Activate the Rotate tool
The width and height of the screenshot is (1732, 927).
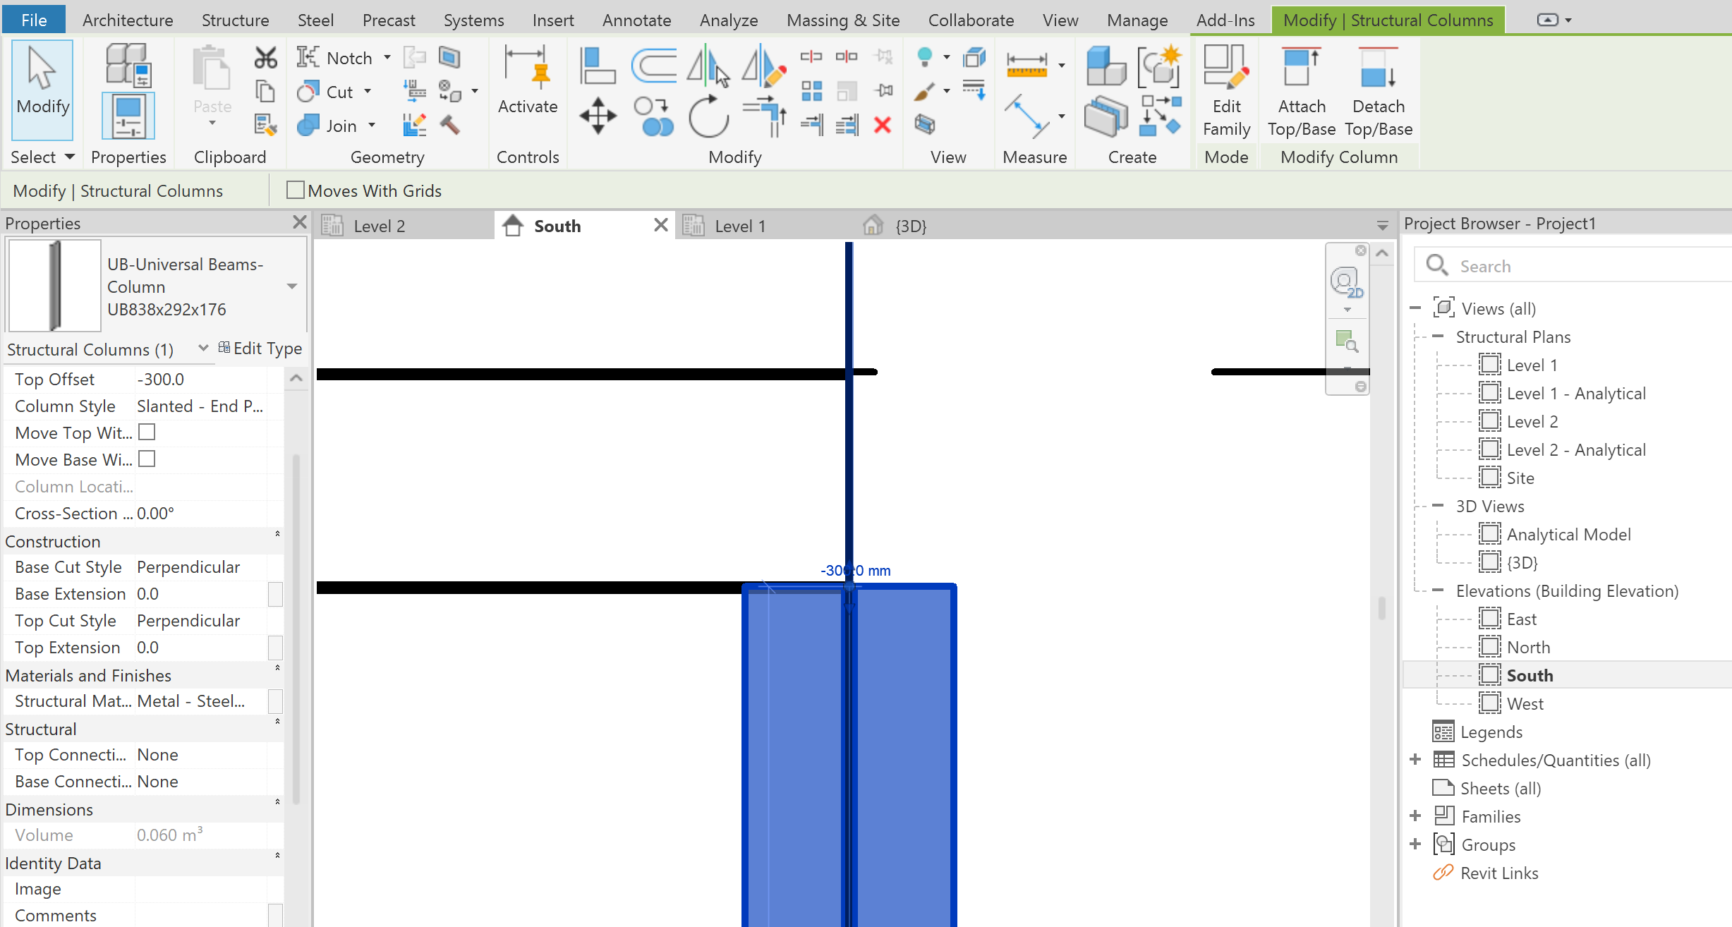[x=709, y=115]
